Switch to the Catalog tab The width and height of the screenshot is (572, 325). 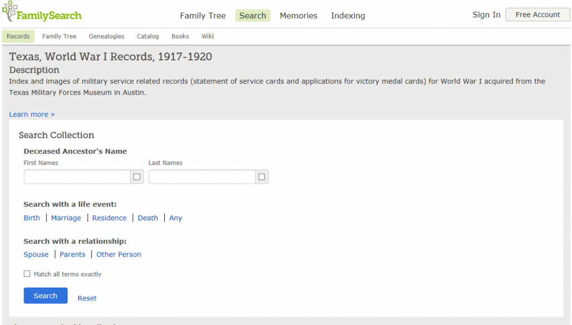pyautogui.click(x=147, y=36)
